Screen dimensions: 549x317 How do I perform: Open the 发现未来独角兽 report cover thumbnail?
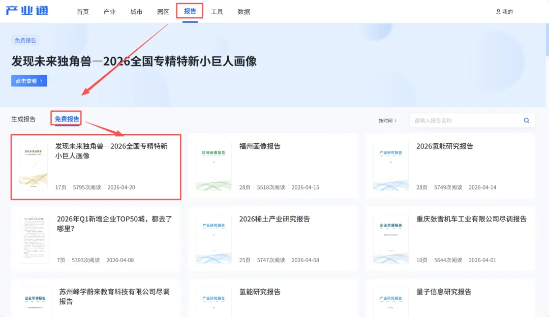click(x=33, y=166)
